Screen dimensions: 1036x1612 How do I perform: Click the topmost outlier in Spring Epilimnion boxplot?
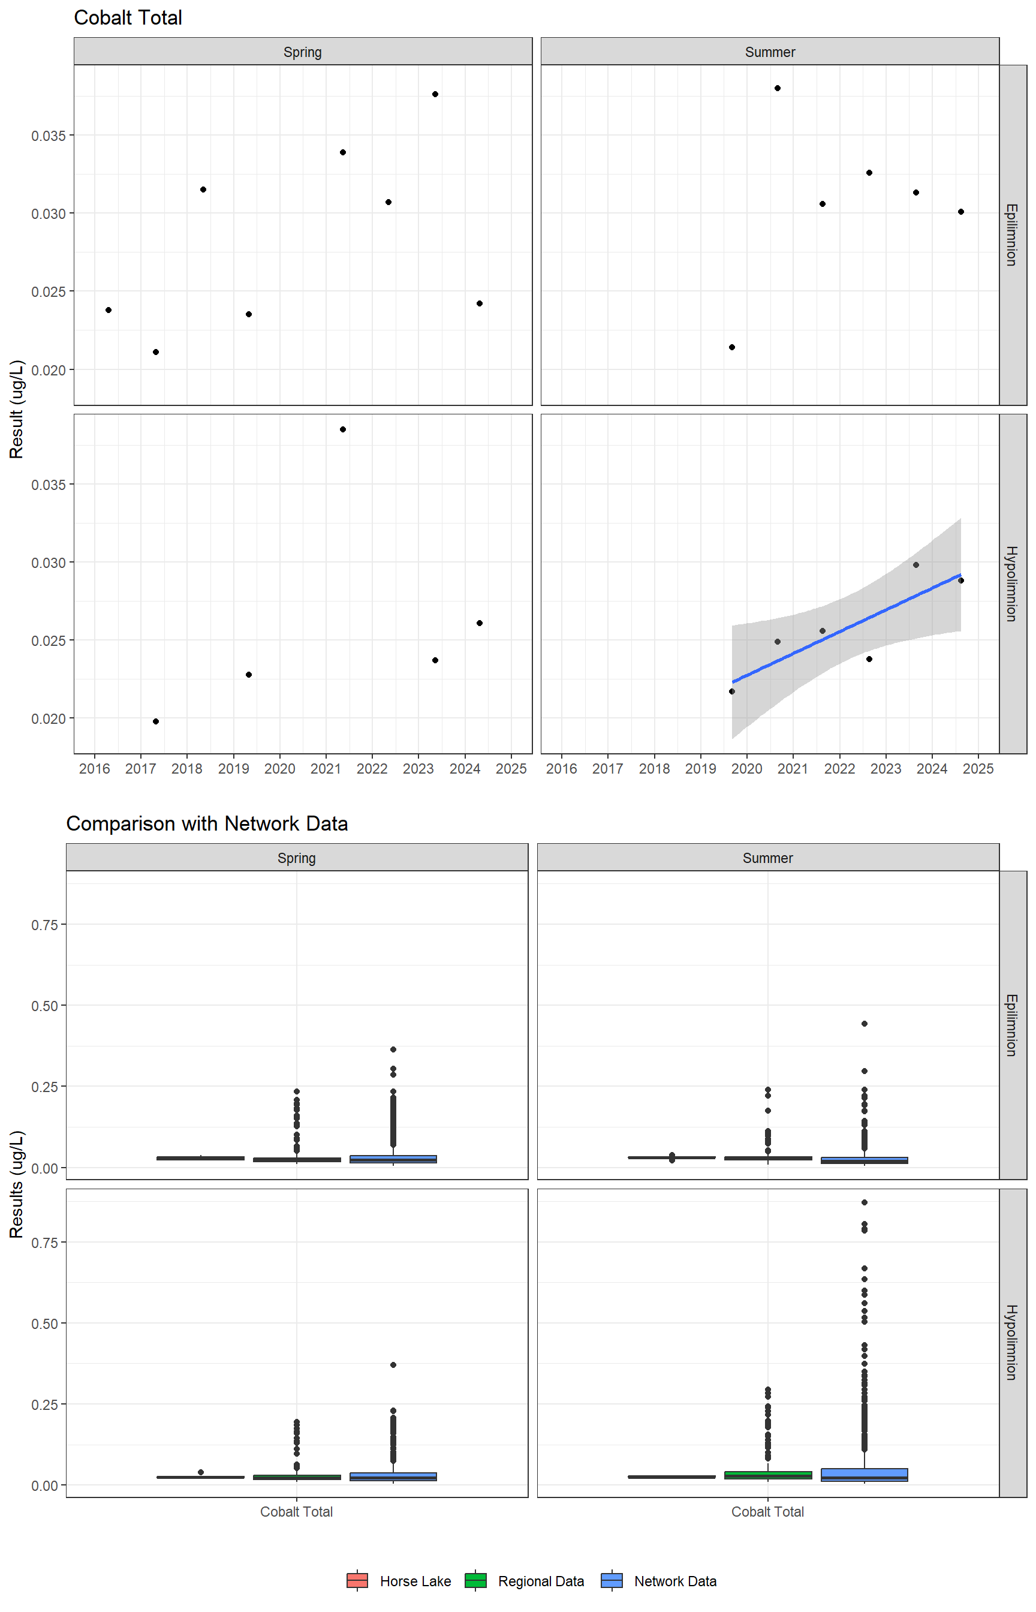coord(393,1049)
